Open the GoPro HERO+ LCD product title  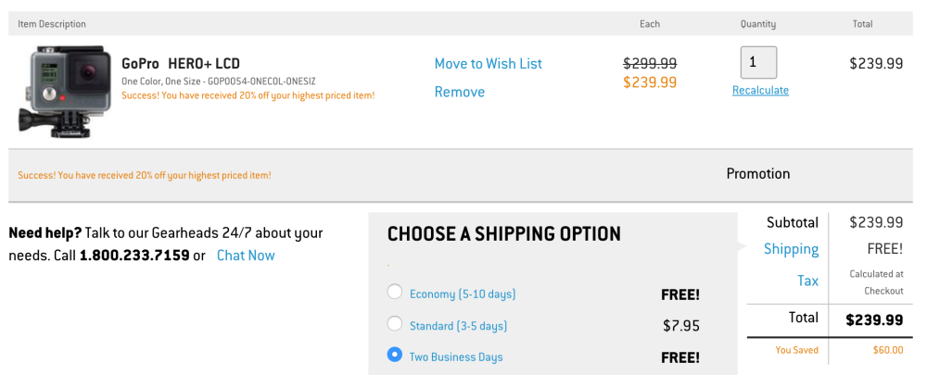click(x=181, y=64)
